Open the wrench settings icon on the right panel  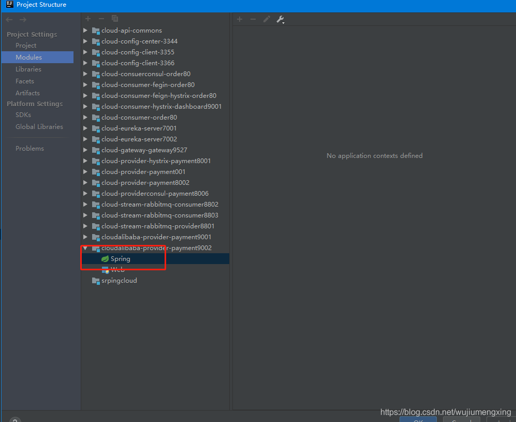click(279, 19)
